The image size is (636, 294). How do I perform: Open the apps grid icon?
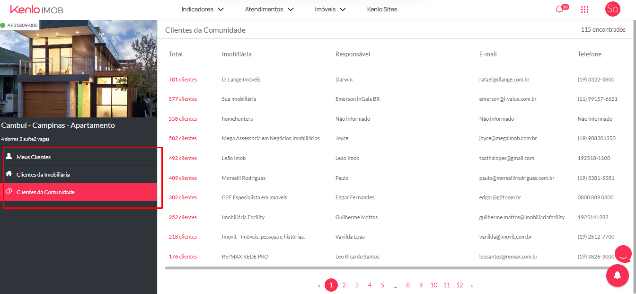click(x=584, y=9)
